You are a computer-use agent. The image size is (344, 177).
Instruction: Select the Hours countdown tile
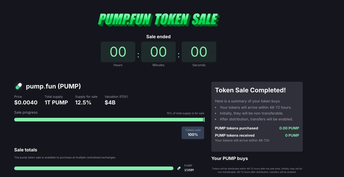click(x=118, y=52)
